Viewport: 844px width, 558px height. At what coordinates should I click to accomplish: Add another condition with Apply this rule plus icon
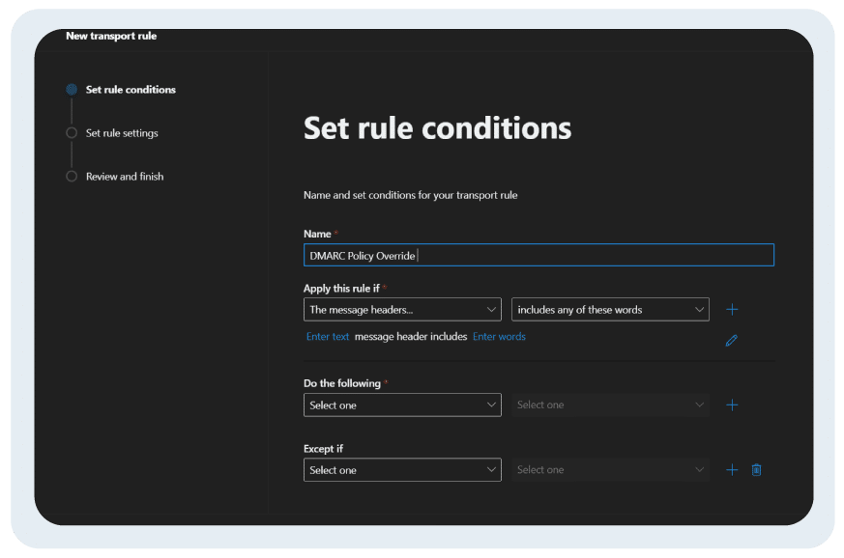coord(732,310)
